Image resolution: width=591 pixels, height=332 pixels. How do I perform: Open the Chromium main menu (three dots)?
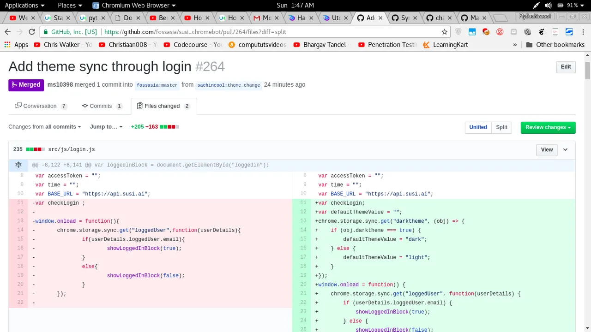582,32
